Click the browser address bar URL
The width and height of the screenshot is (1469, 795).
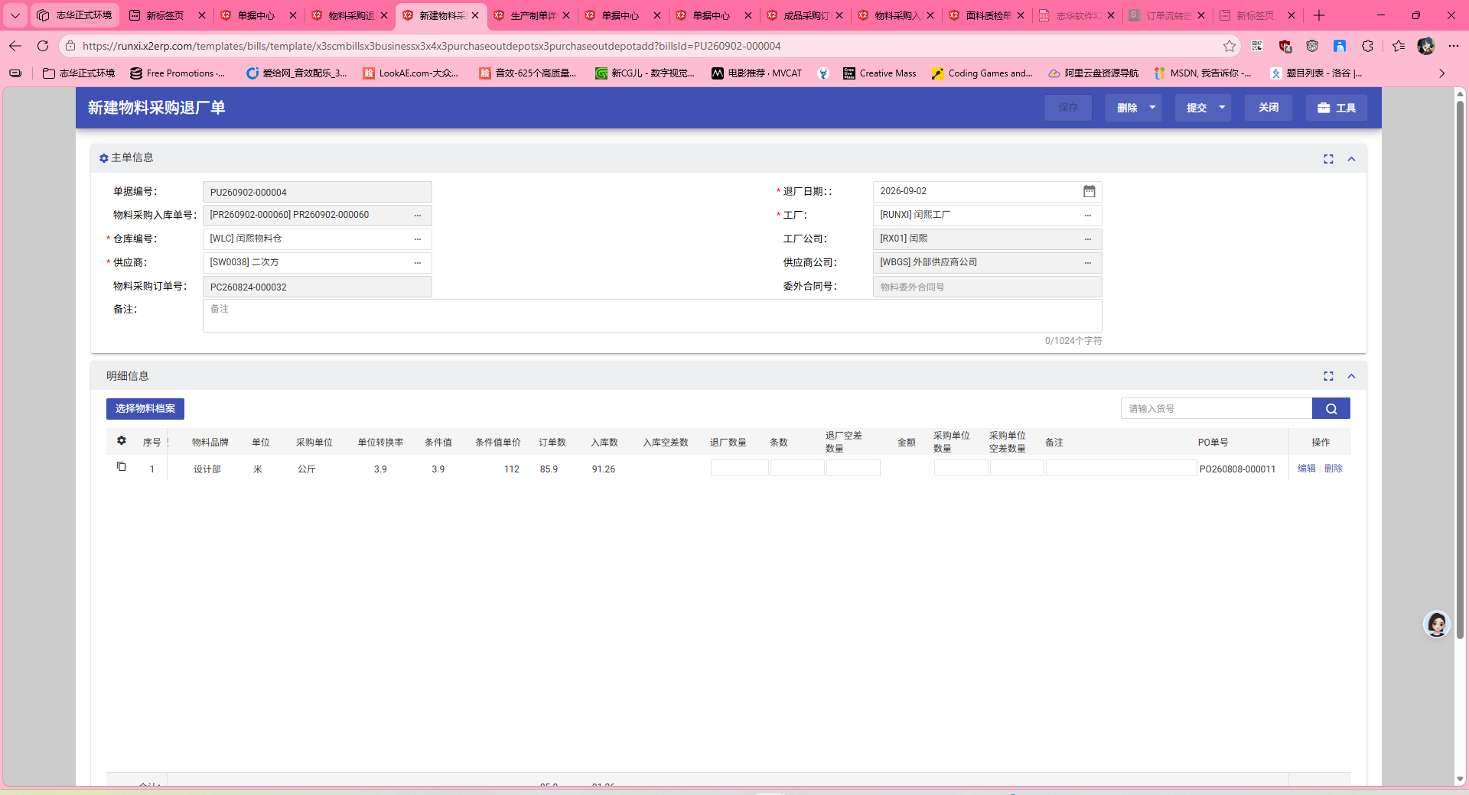[x=432, y=46]
